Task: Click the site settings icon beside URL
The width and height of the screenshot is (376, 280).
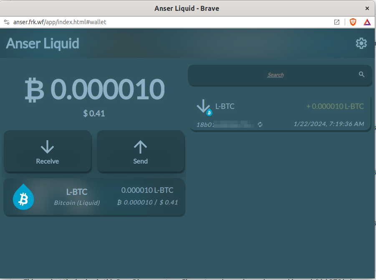Action: coord(6,22)
